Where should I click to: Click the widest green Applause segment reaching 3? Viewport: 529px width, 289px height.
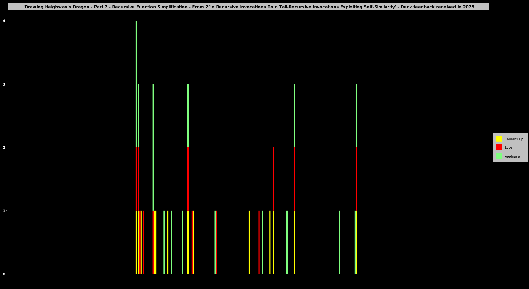(x=188, y=116)
